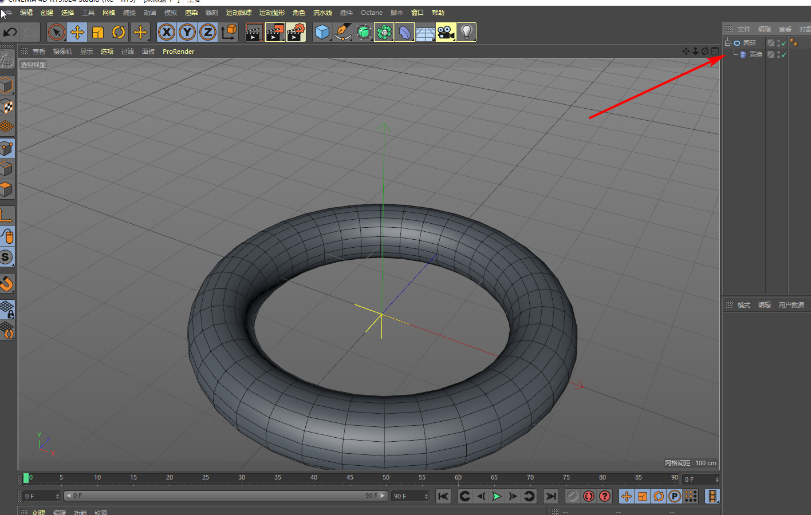Open the Bend deformer icon
Screen dimensions: 811x515
tap(404, 32)
